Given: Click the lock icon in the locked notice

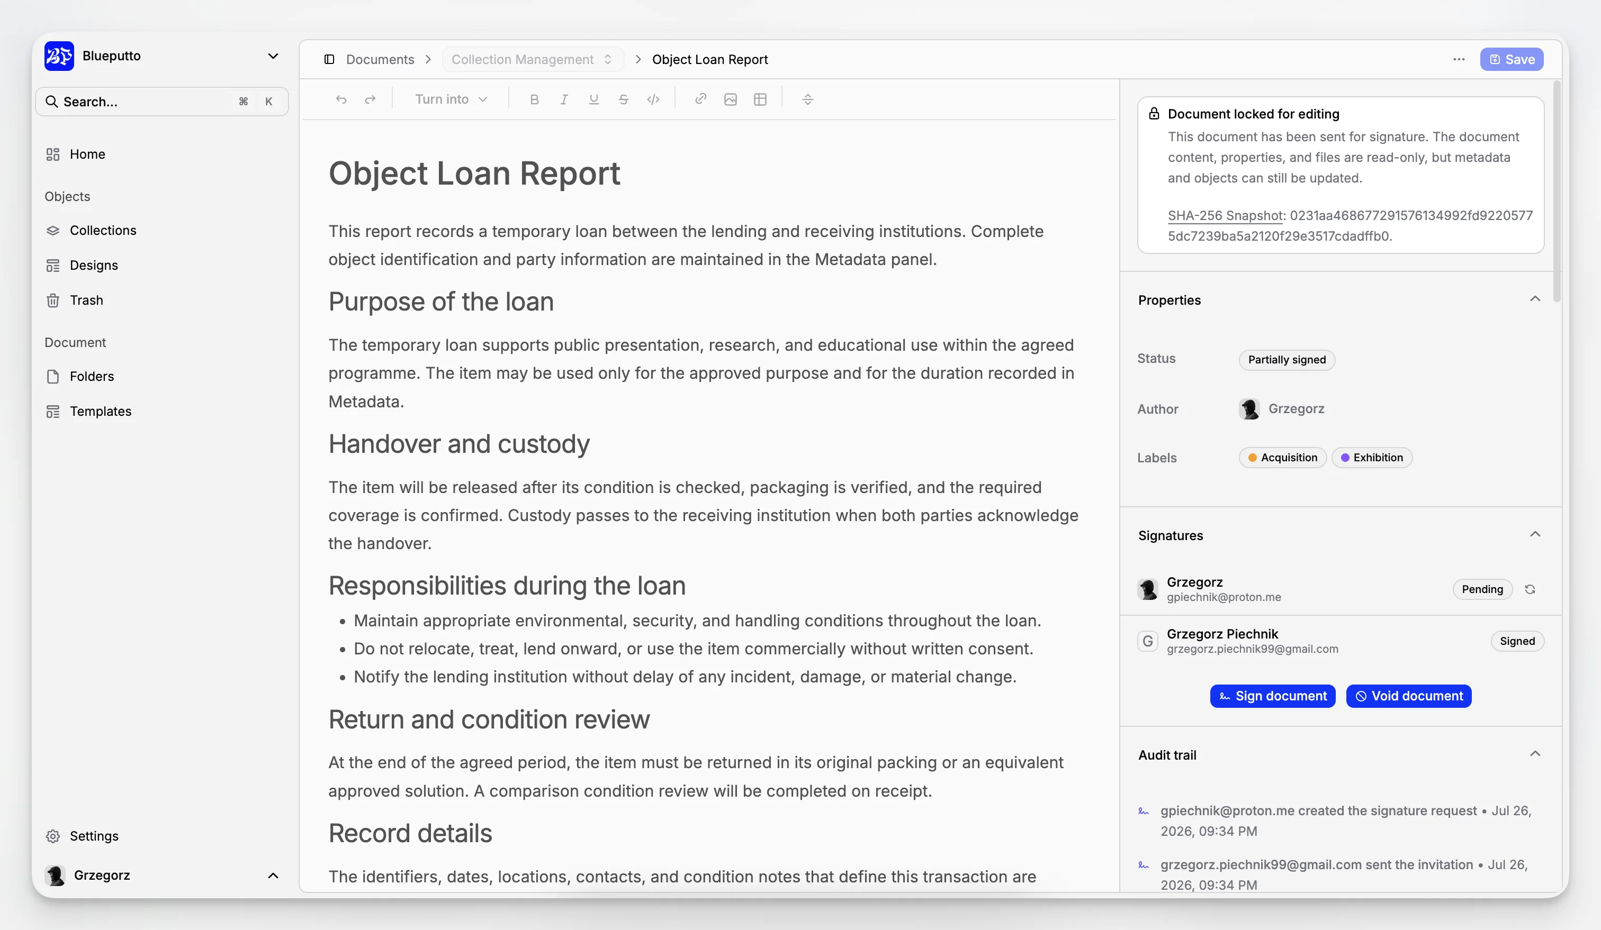Looking at the screenshot, I should (x=1154, y=114).
